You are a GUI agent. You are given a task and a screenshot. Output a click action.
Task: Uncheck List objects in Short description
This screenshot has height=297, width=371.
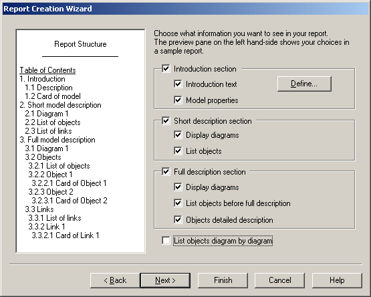pyautogui.click(x=178, y=151)
